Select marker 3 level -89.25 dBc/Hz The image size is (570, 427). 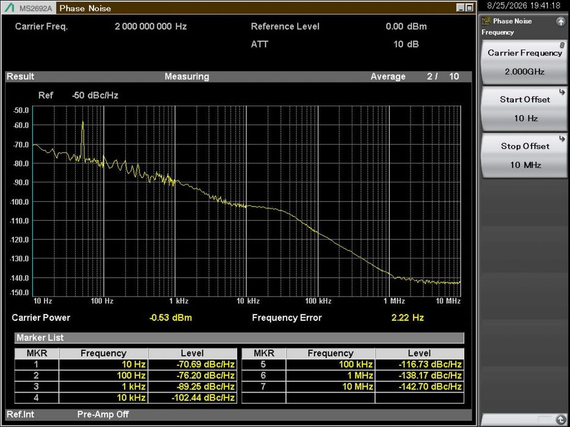click(x=192, y=387)
